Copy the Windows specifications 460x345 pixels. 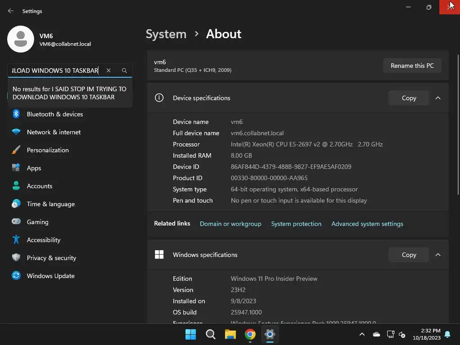pos(409,255)
